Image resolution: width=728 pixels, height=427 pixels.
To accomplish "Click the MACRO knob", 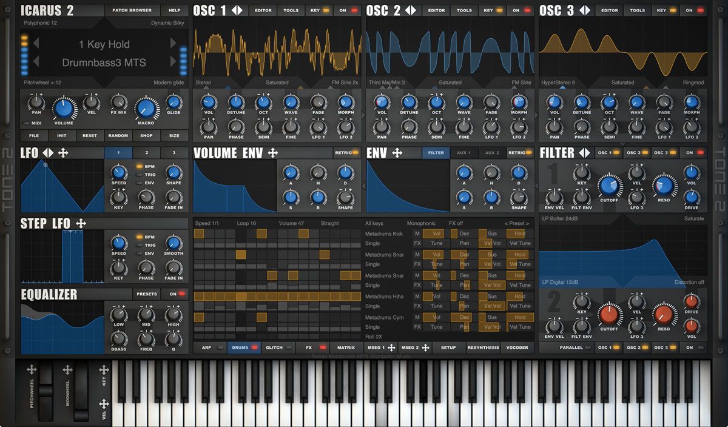I will pos(145,109).
